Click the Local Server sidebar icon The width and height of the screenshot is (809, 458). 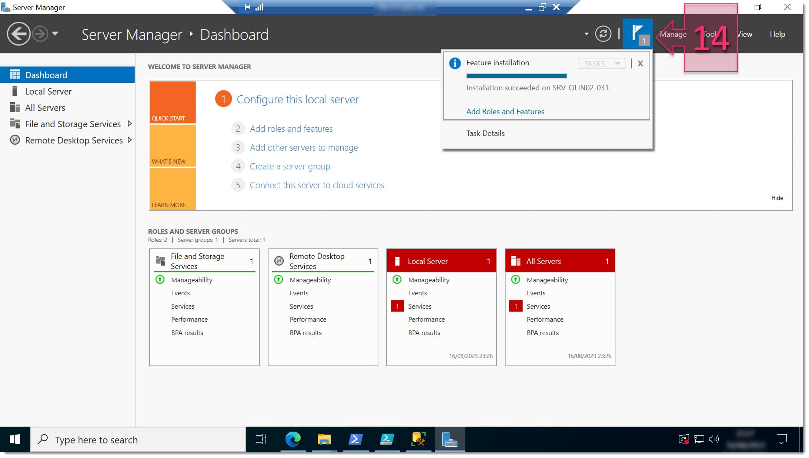(x=15, y=91)
